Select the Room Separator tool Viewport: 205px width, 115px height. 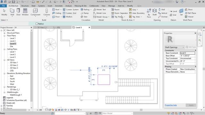click(119, 13)
